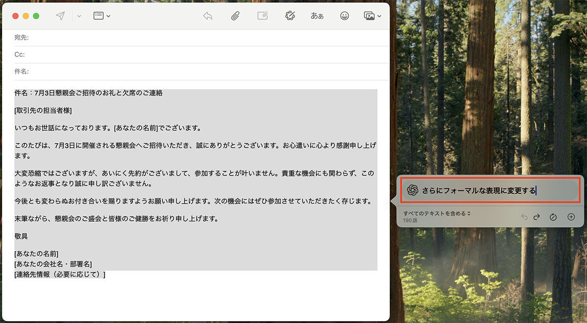The image size is (587, 323).
Task: Click the markup pencil-on-image toolbar icon
Action: click(x=263, y=16)
